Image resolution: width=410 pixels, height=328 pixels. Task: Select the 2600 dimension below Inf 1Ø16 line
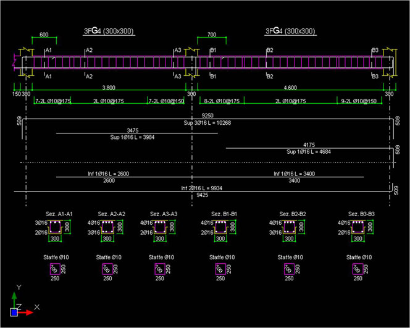(x=109, y=180)
